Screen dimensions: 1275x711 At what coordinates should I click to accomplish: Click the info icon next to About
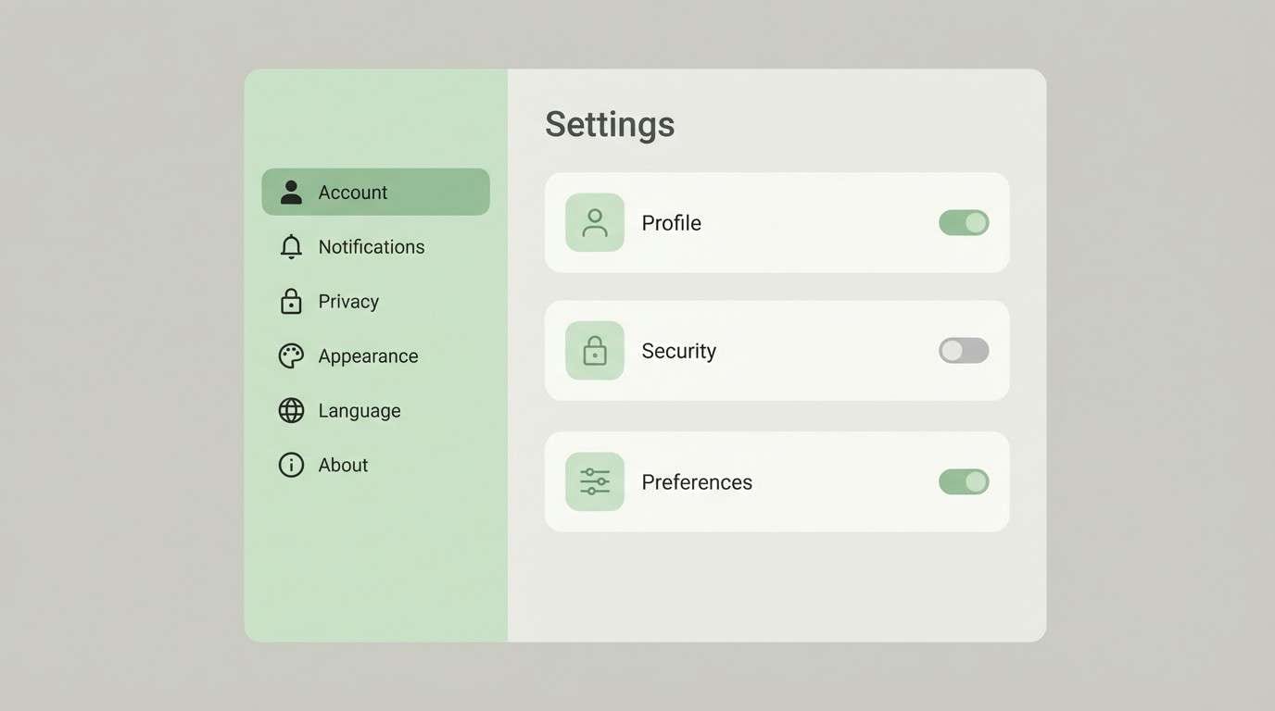(290, 465)
